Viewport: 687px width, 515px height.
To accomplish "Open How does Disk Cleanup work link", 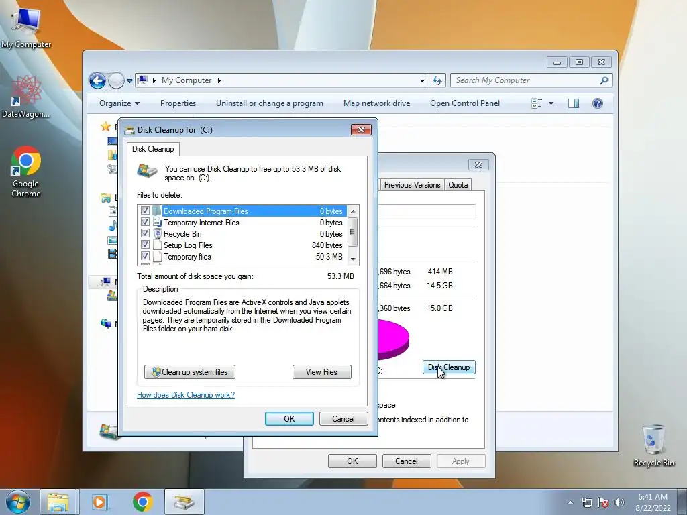I will click(186, 394).
